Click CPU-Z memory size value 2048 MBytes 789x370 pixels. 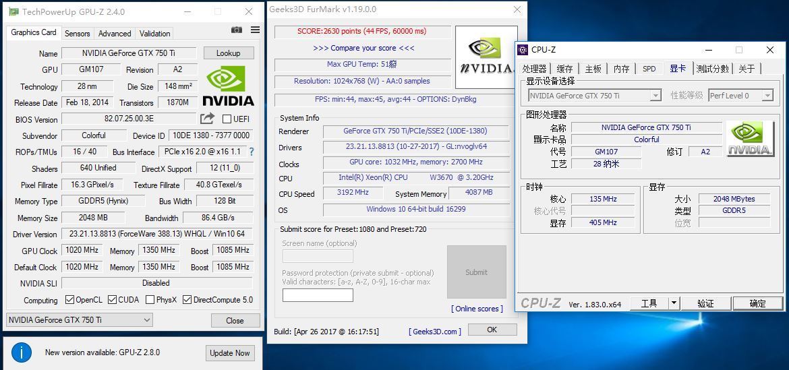734,199
